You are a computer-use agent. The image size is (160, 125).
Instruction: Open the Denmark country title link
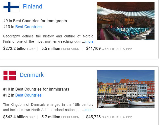coord(32,75)
